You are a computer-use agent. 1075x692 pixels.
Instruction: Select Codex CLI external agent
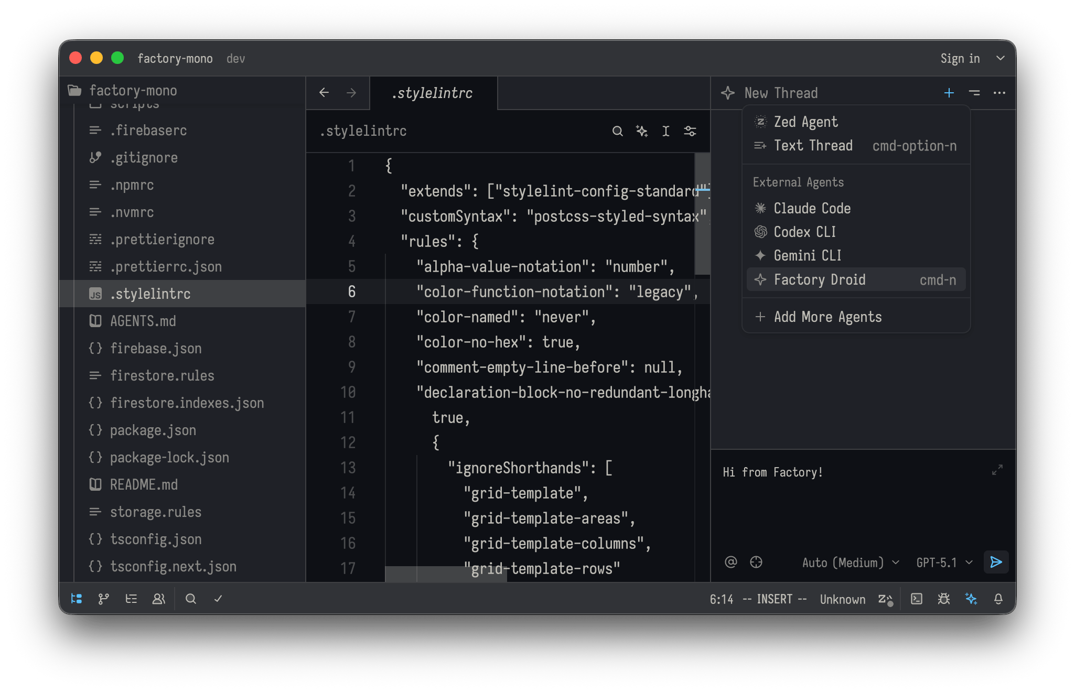pos(856,232)
